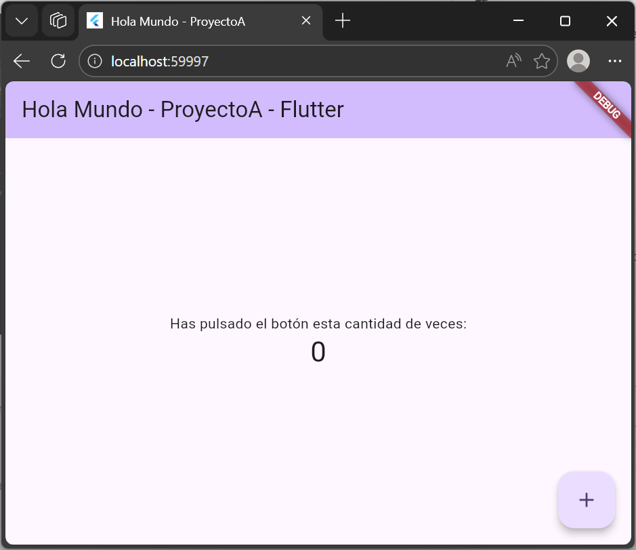Maximize the browser window
The width and height of the screenshot is (636, 550).
pyautogui.click(x=565, y=21)
